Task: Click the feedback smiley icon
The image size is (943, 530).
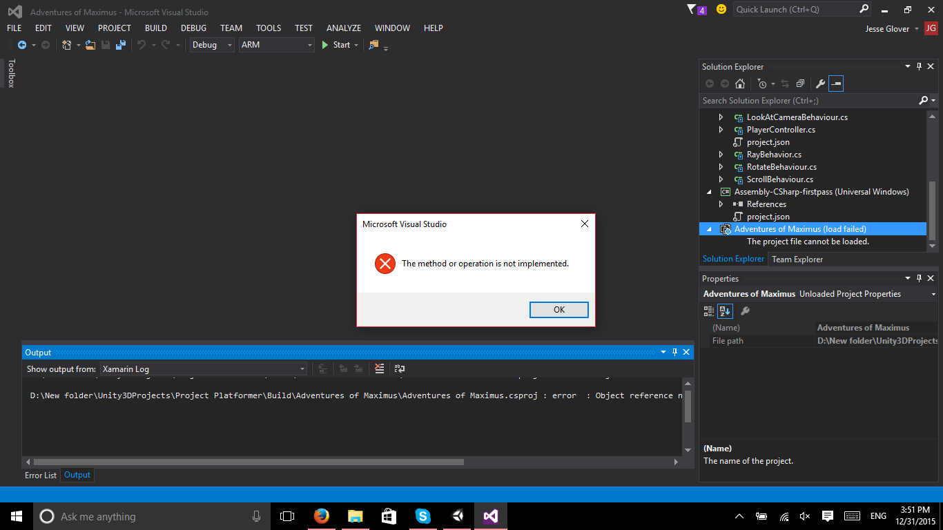Action: 721,10
